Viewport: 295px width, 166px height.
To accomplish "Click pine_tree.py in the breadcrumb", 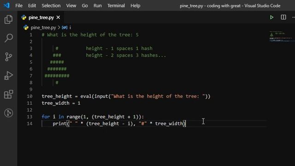I will tap(43, 28).
